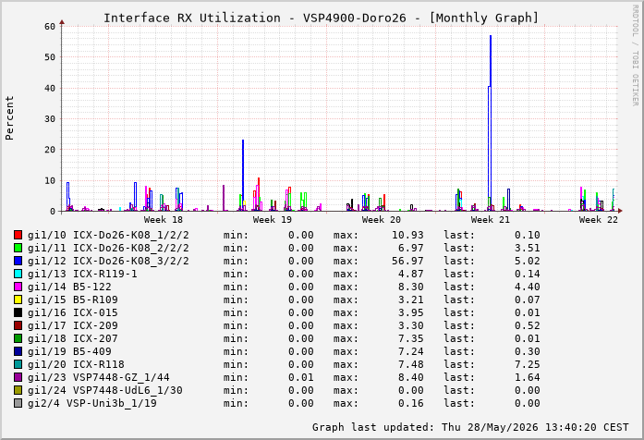Click the tall blue spike in Week 21
The image size is (644, 440).
(491, 123)
